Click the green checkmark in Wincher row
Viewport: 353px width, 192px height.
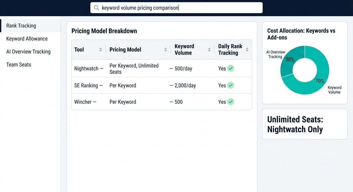click(x=231, y=102)
